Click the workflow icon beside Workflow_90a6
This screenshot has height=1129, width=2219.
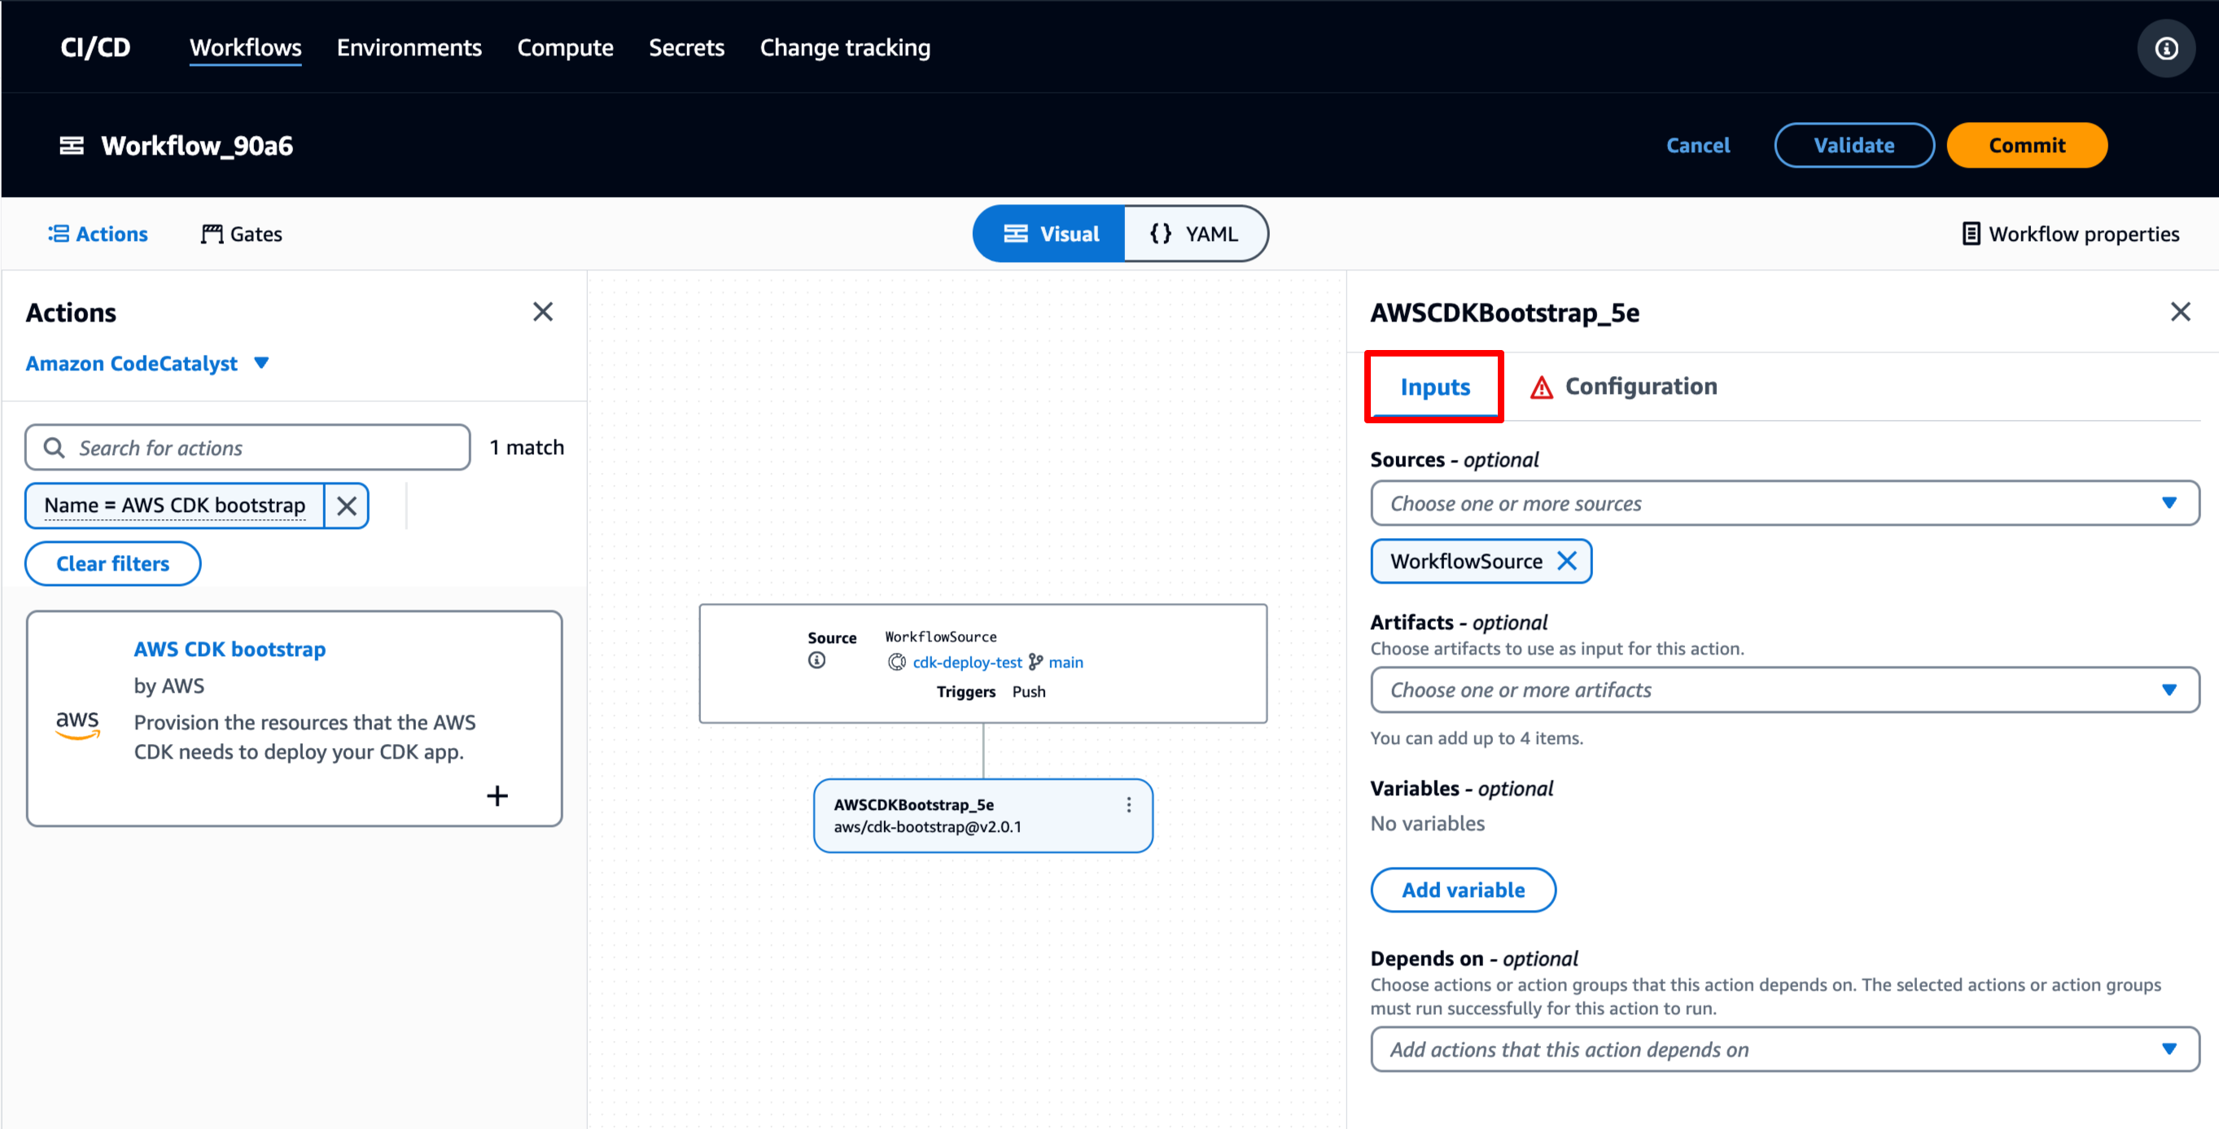coord(72,146)
